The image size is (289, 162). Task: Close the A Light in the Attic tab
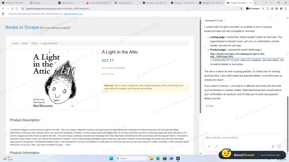click(251, 3)
